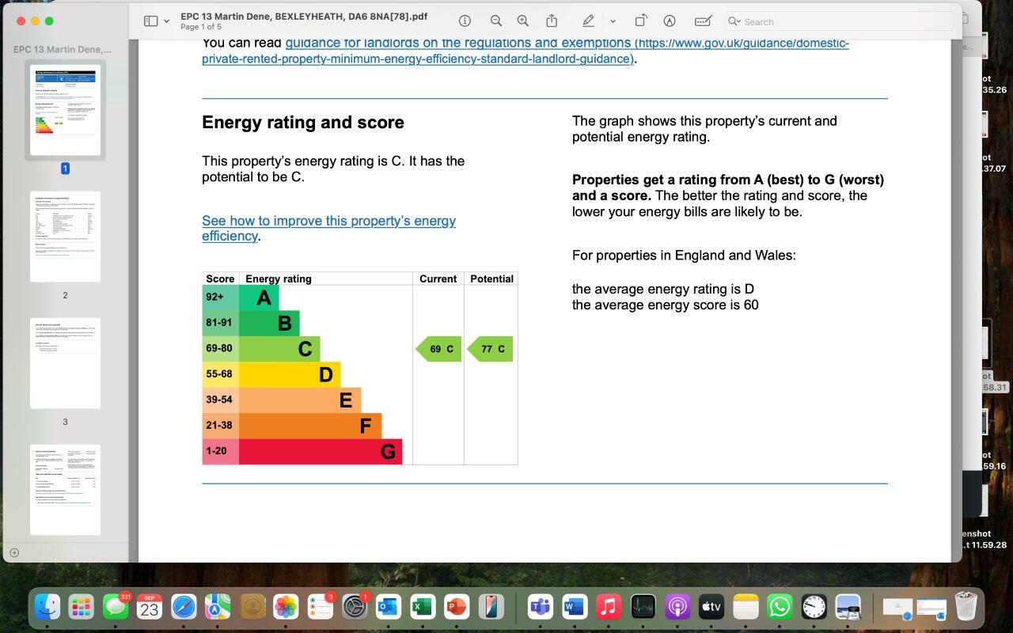This screenshot has height=633, width=1013.
Task: Select the Highlight pen tool
Action: tap(588, 21)
